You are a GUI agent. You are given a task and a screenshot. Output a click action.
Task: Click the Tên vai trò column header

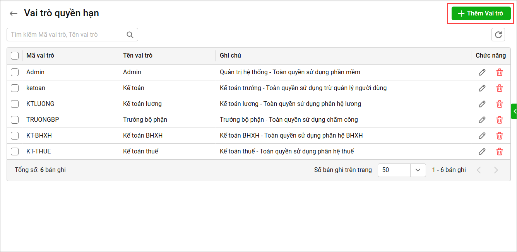(138, 56)
